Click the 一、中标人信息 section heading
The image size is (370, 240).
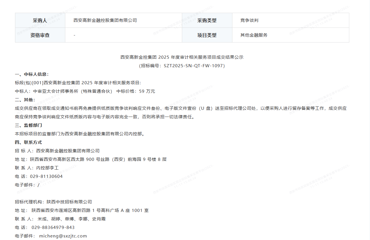click(x=32, y=74)
